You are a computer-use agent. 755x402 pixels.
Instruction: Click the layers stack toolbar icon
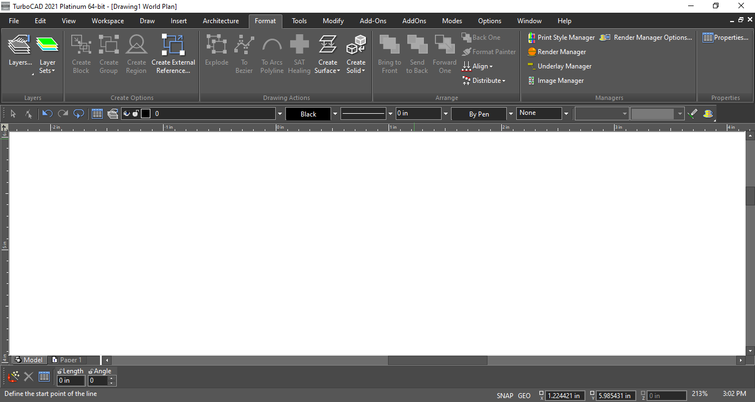(x=113, y=114)
